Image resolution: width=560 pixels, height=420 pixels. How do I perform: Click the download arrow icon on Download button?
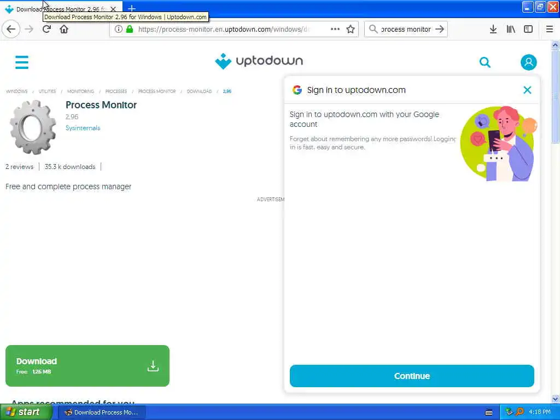coord(153,366)
